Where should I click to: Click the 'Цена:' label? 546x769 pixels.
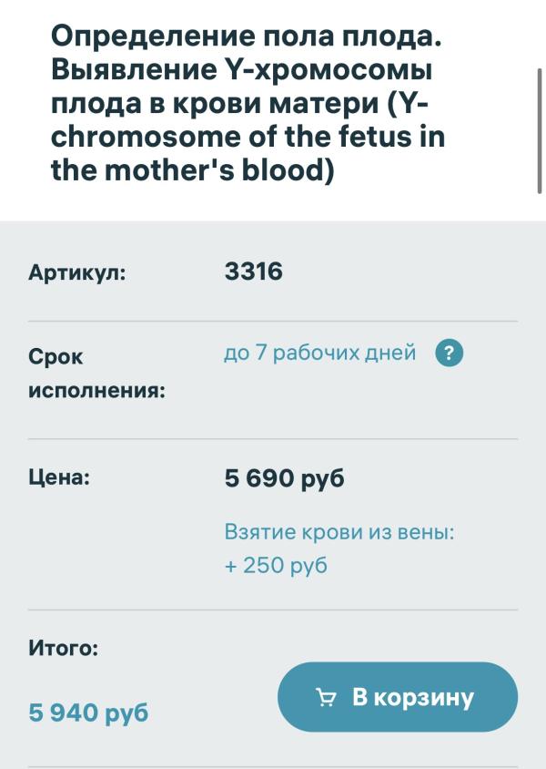[59, 477]
